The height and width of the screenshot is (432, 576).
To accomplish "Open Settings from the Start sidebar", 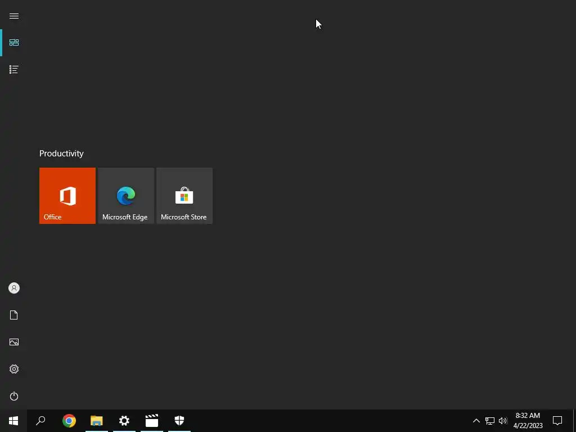I will 14,369.
